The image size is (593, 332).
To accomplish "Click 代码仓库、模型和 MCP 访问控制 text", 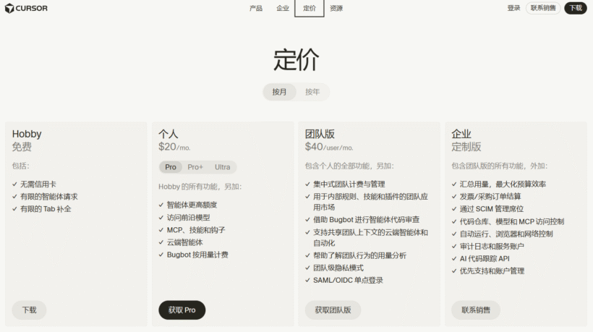I will click(x=512, y=221).
